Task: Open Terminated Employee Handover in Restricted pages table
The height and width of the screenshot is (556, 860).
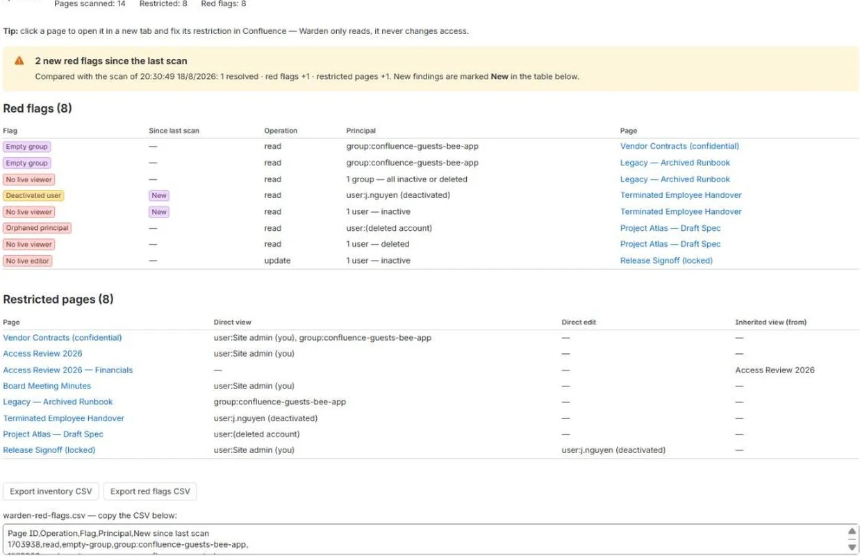Action: (x=64, y=418)
